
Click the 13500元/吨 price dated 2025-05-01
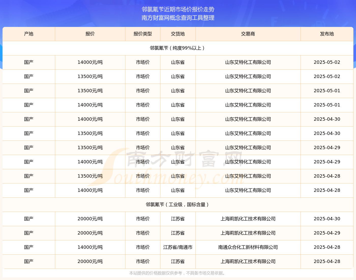(x=90, y=91)
